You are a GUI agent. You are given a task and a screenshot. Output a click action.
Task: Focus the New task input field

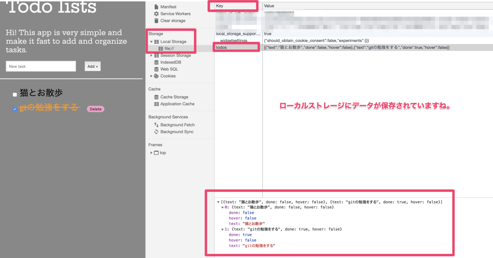point(41,66)
